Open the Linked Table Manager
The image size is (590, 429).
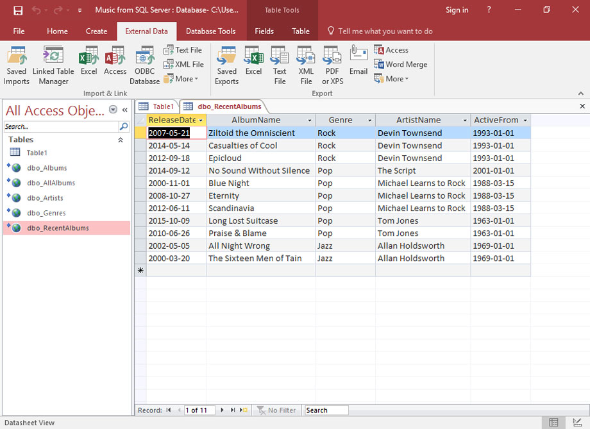coord(53,63)
